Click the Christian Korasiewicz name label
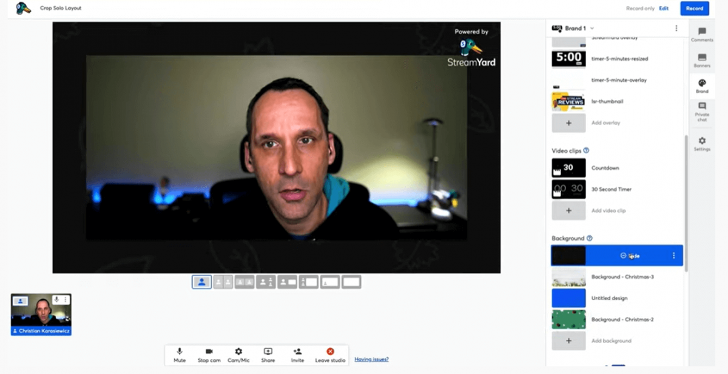Screen dimensions: 728x374 click(41, 331)
